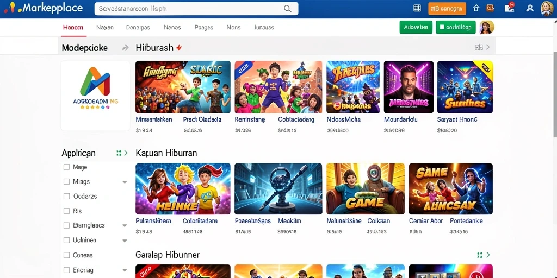
Task: Open the Seryant FlnonC product title
Action: 457,120
